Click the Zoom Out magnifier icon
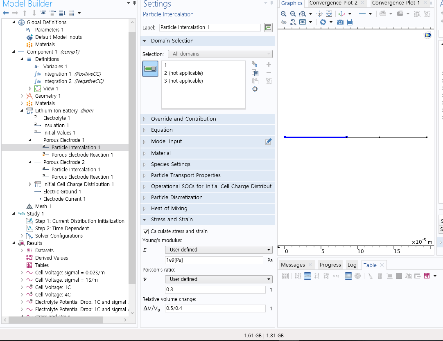Screen dimensions: 443x341 (293, 13)
